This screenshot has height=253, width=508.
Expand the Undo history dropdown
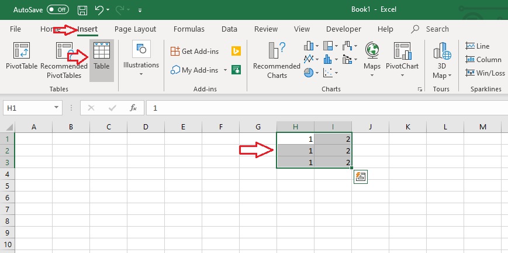pos(108,10)
